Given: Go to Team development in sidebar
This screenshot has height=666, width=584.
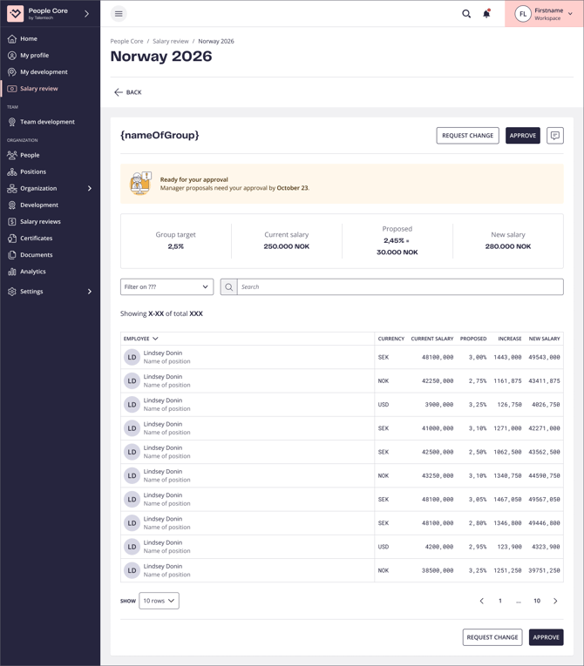Looking at the screenshot, I should (47, 122).
